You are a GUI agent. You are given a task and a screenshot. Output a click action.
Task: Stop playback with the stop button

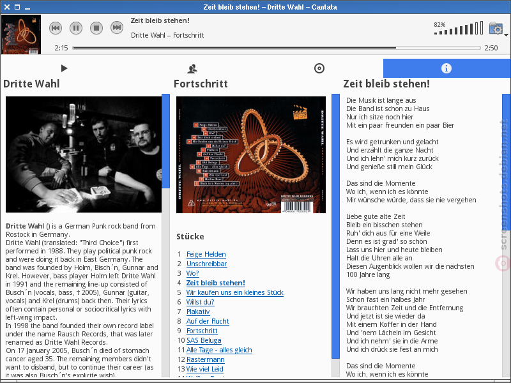point(96,28)
